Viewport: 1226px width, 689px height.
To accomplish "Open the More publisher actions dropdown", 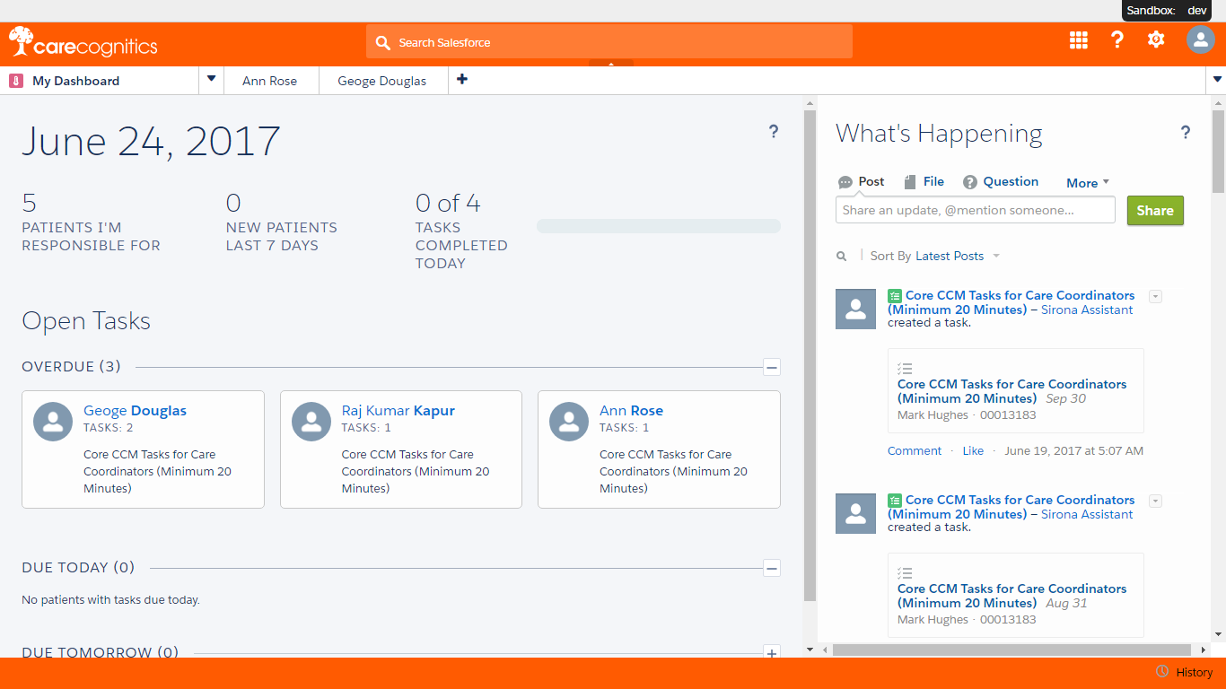I will (x=1088, y=183).
